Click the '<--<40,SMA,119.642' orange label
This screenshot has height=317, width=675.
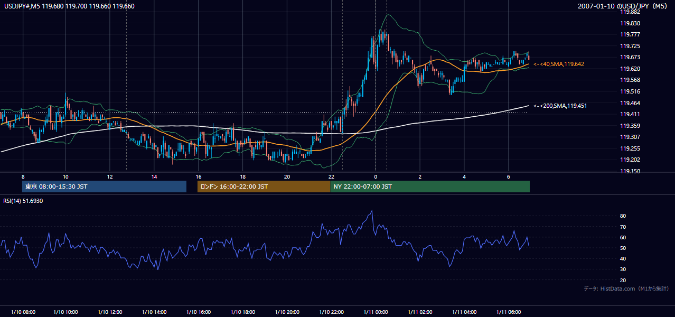click(x=559, y=64)
